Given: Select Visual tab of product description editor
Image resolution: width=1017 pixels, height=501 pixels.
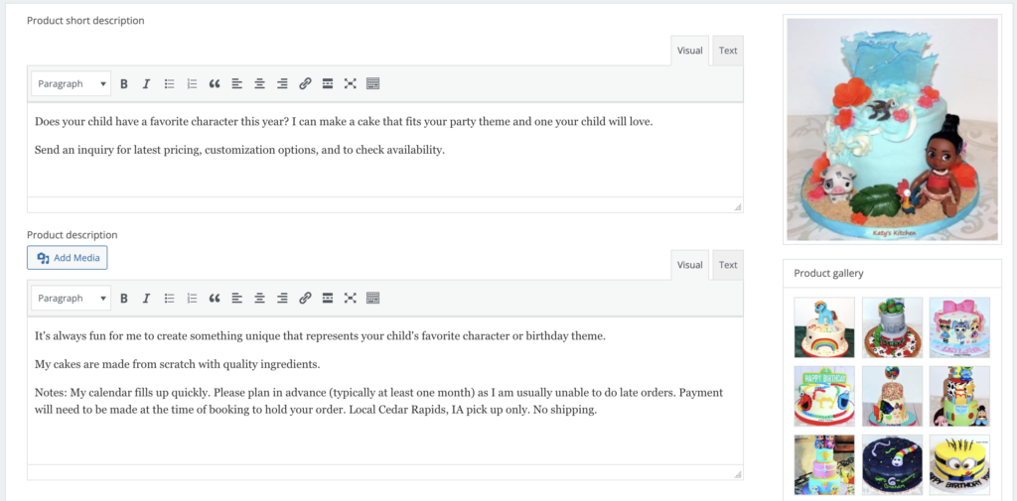Looking at the screenshot, I should (689, 265).
